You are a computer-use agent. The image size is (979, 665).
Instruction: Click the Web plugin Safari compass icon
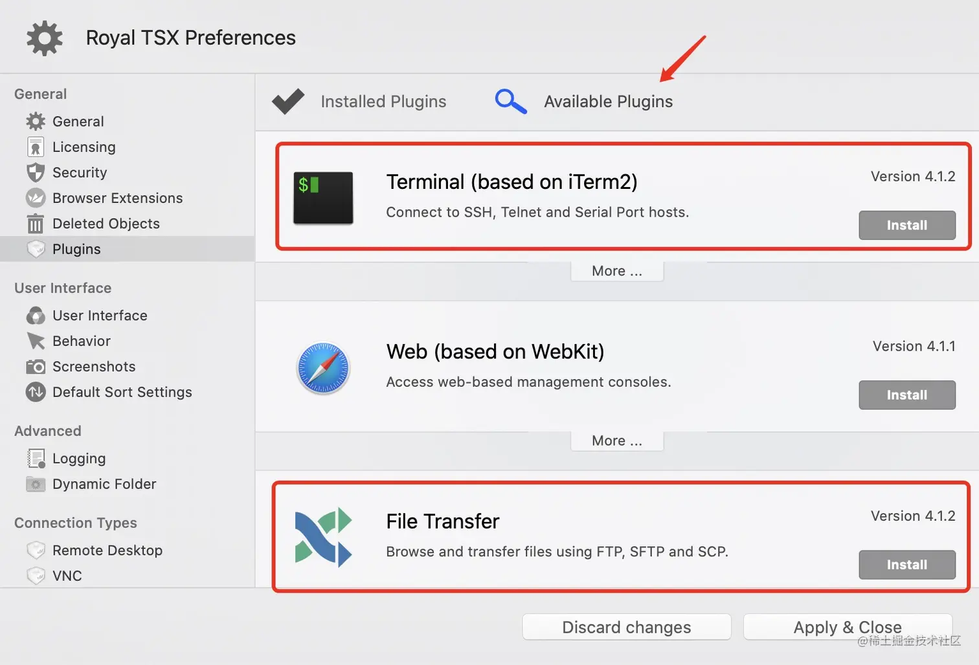click(323, 368)
